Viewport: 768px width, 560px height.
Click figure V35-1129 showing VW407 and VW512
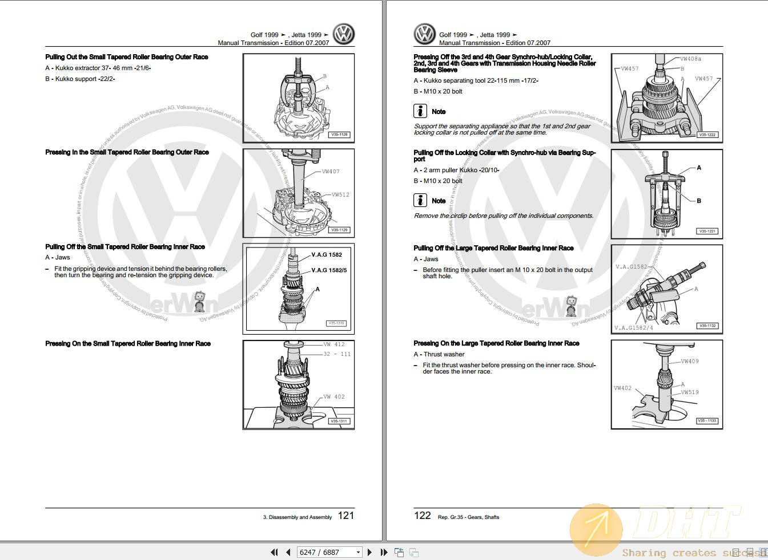click(x=299, y=193)
